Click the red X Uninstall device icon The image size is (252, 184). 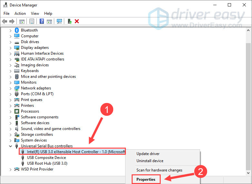[77, 21]
